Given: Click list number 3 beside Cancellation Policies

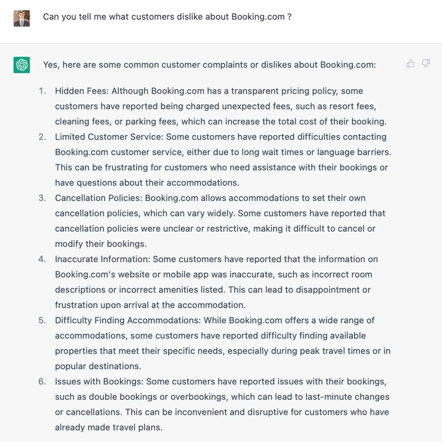Looking at the screenshot, I should point(43,198).
